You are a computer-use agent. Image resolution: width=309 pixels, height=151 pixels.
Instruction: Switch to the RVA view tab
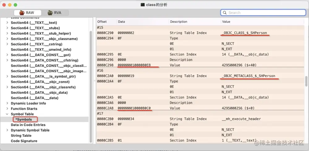click(55, 13)
